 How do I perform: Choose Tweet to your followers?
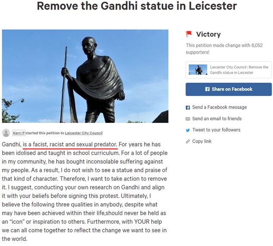coord(216,130)
